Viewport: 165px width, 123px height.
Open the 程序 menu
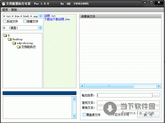tap(5, 10)
